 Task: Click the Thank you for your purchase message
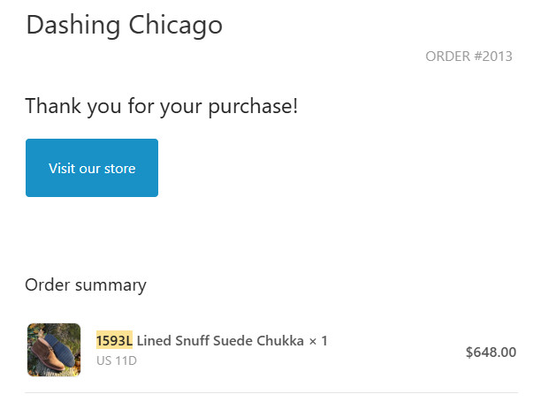tap(162, 107)
